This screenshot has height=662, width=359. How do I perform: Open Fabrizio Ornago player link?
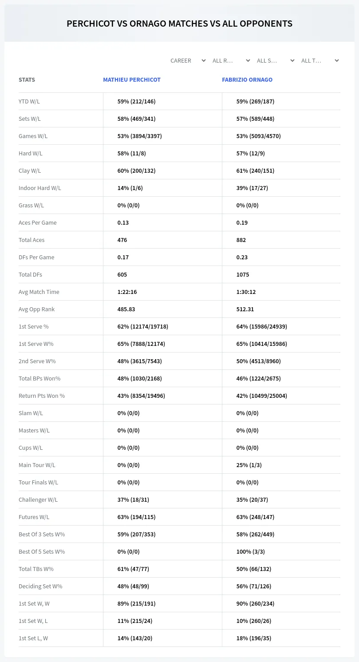point(247,80)
